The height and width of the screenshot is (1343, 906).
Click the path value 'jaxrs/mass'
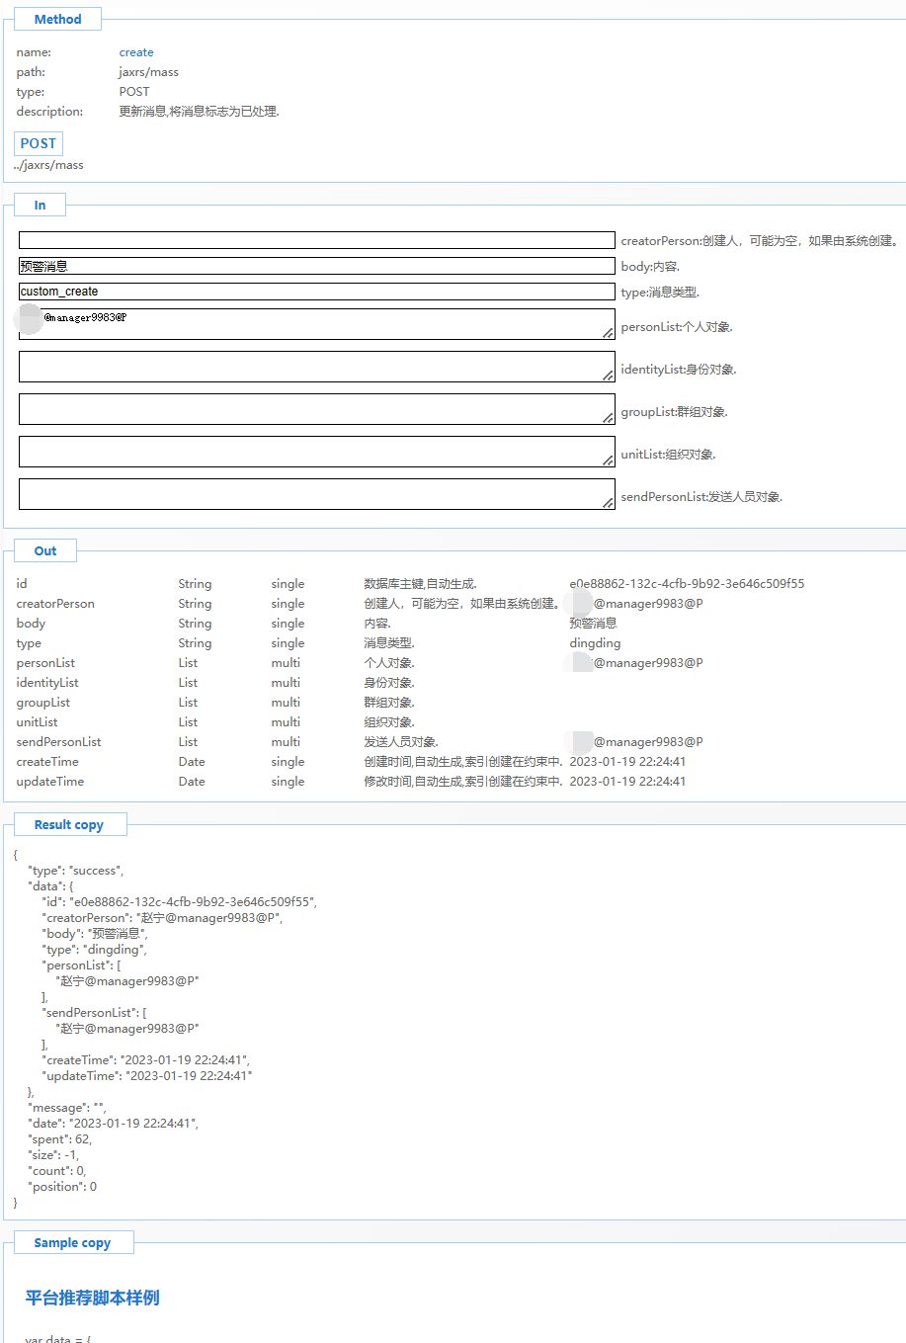[148, 72]
